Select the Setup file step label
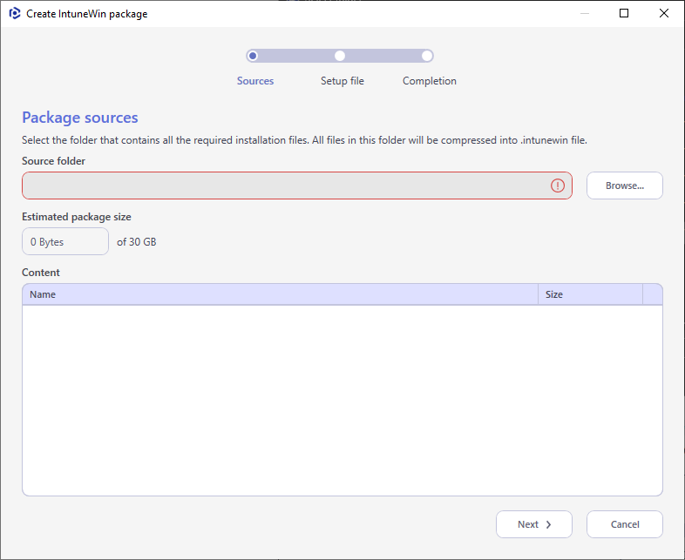Viewport: 685px width, 560px height. pos(342,81)
